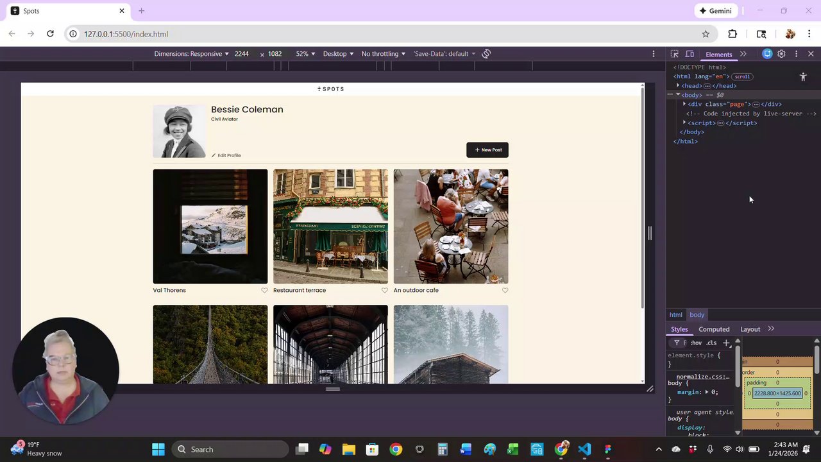Open the weather widget on taskbar
The image size is (821, 462).
pos(37,449)
